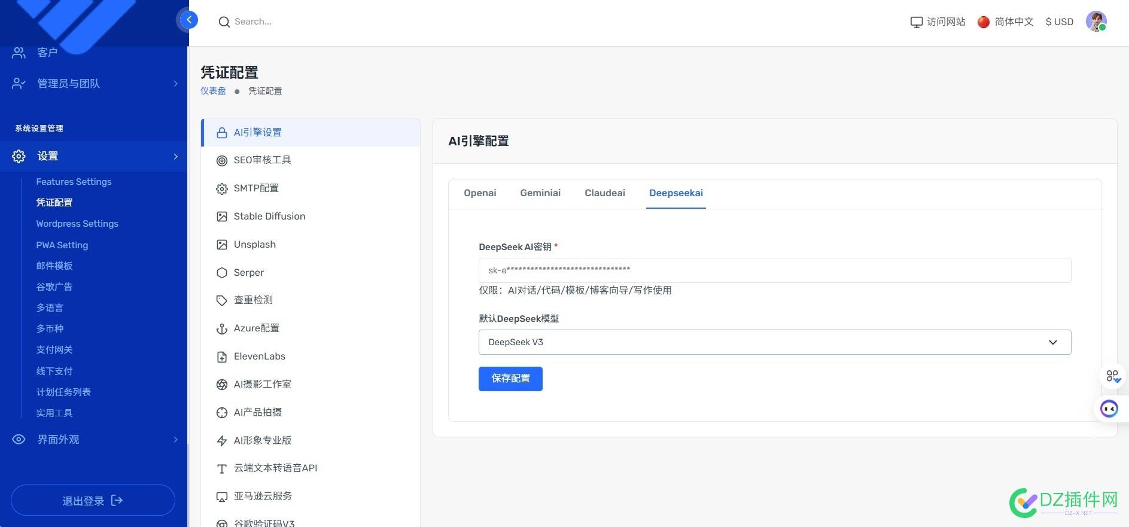Click the target icon beside SEO审核工具
This screenshot has height=527, width=1129.
pyautogui.click(x=221, y=160)
